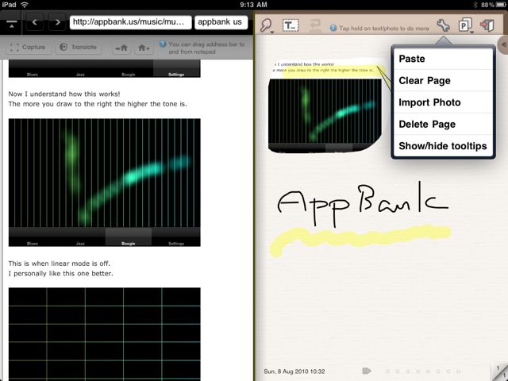Viewport: 508px width, 381px height.
Task: Tap 'Tap hold on text/photo' tooltip text
Action: (384, 29)
